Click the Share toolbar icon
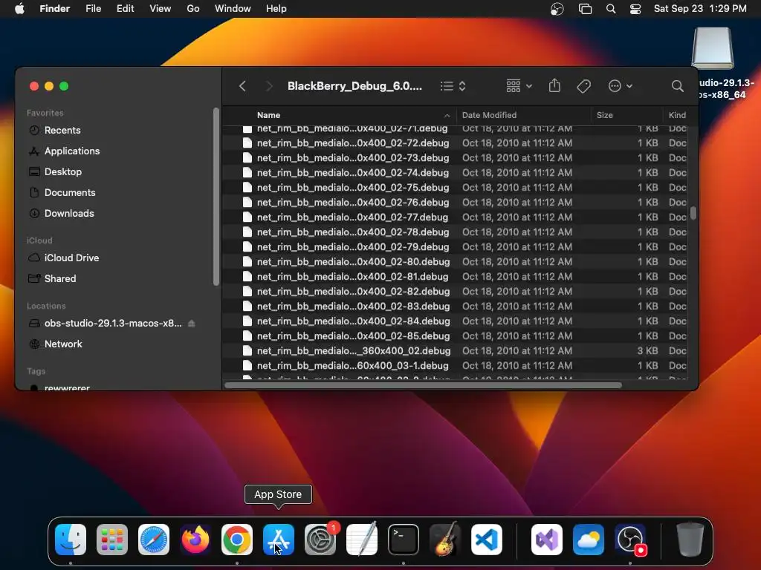Screen dimensions: 761x570 554,86
